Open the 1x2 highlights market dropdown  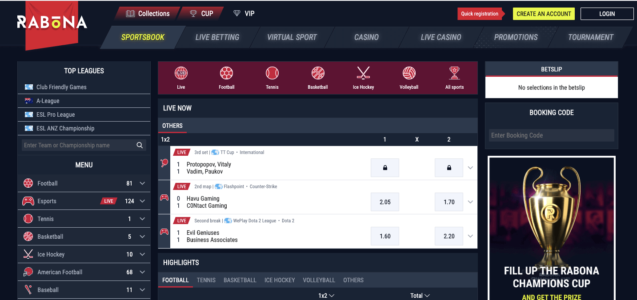tap(326, 296)
